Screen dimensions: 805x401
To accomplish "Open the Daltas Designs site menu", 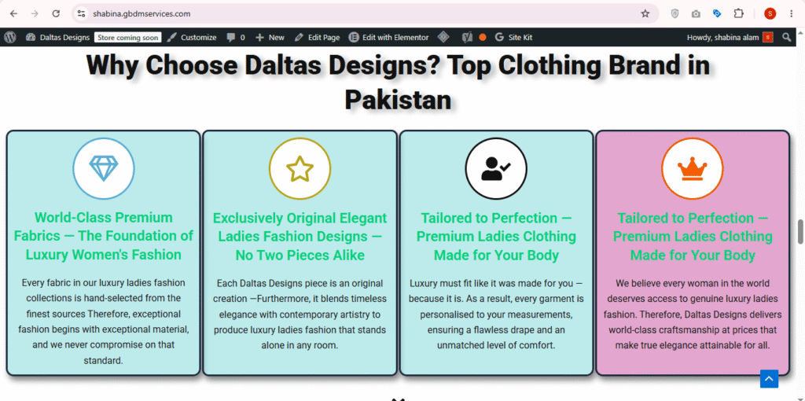I will (57, 38).
